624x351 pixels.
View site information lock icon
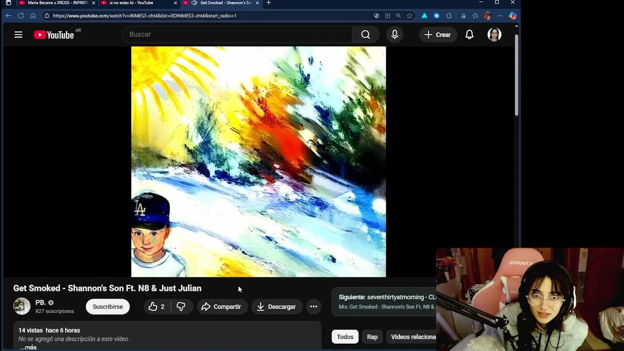tap(47, 16)
